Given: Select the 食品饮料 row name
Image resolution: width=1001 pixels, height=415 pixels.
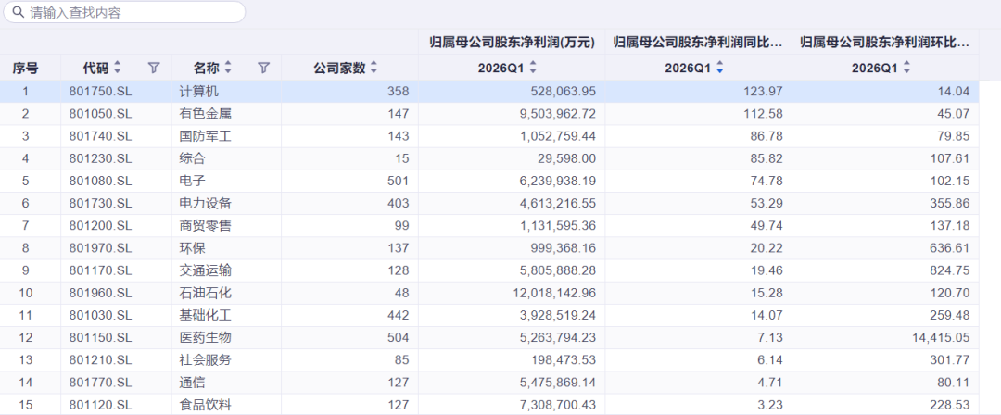Looking at the screenshot, I should (205, 405).
